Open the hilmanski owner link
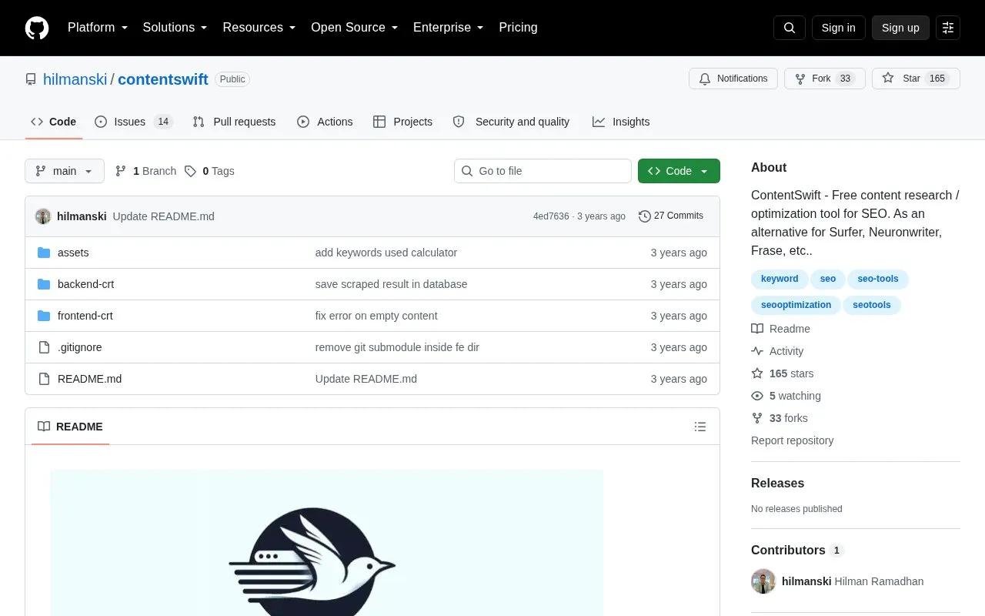The width and height of the screenshot is (985, 616). [75, 79]
